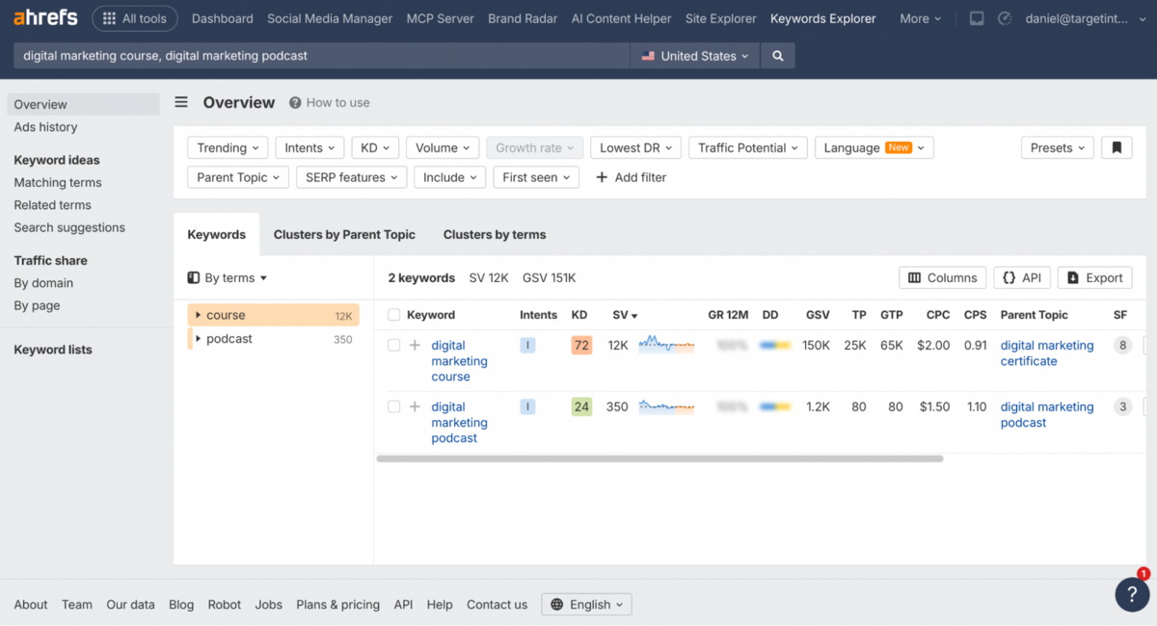
Task: Add digital marketing podcast to list with plus icon
Action: click(415, 406)
